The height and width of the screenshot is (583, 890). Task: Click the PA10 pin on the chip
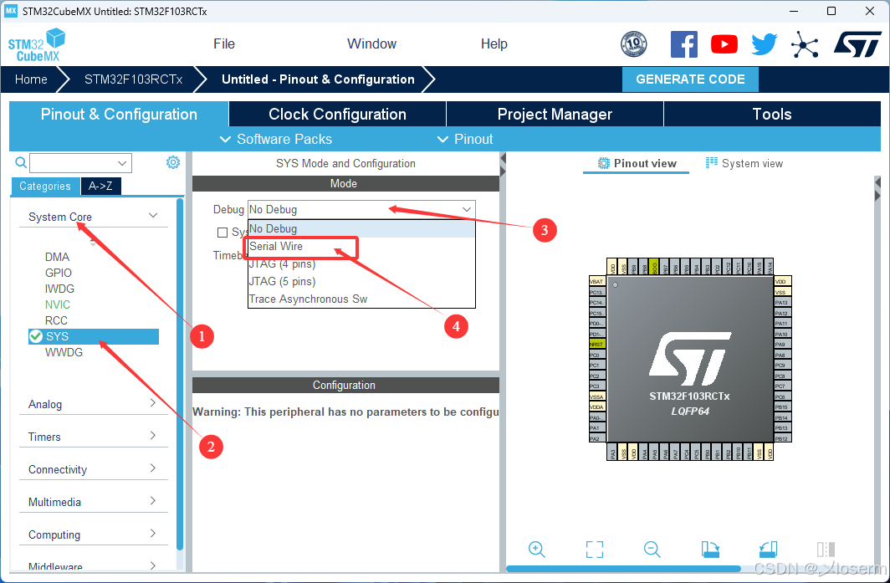[x=783, y=335]
